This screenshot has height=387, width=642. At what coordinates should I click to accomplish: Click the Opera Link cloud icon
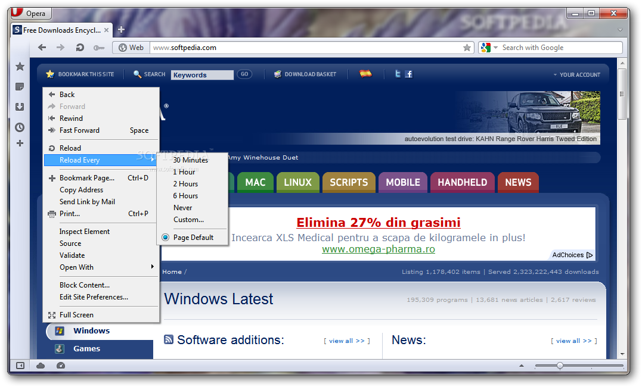click(41, 366)
